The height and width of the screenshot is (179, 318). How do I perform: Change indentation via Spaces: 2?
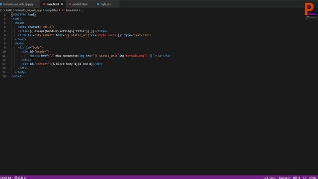click(x=284, y=178)
